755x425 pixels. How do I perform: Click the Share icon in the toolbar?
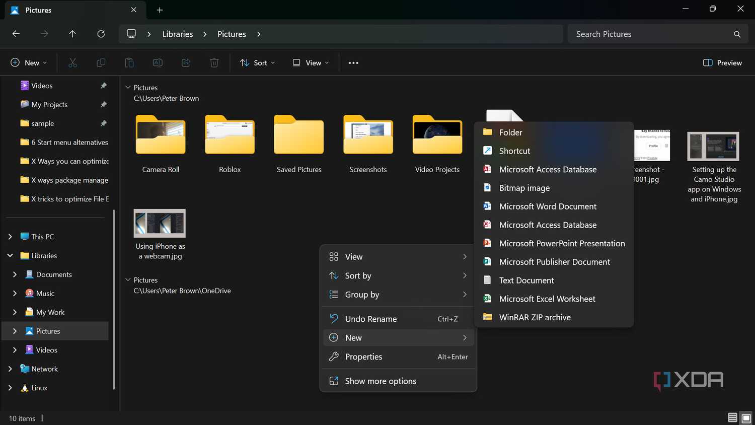[186, 63]
